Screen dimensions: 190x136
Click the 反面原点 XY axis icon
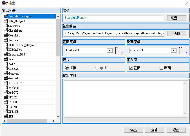tap(183, 50)
